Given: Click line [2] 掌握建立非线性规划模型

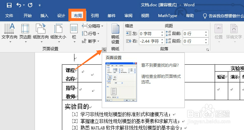Looking at the screenshot, I should (x=126, y=121).
